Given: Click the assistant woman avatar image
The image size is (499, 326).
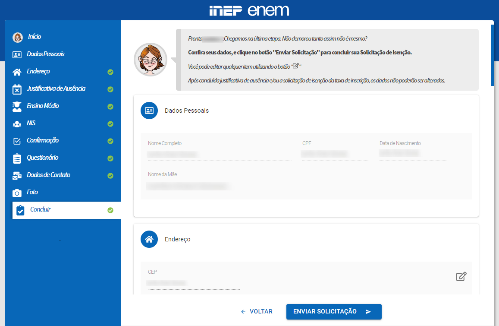Looking at the screenshot, I should [x=151, y=60].
